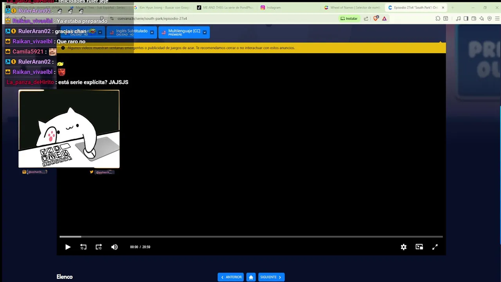Open the site settings icon in address bar
The width and height of the screenshot is (501, 282).
112,18
